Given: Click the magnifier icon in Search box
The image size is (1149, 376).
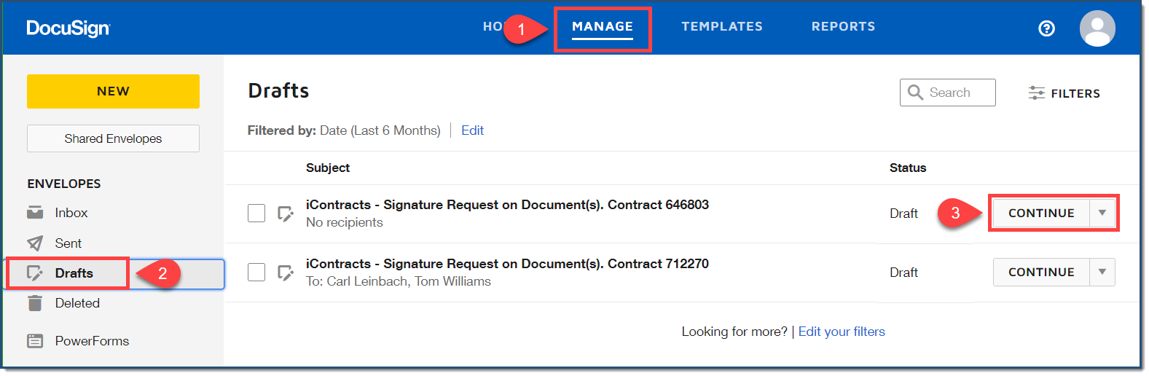Looking at the screenshot, I should click(916, 93).
